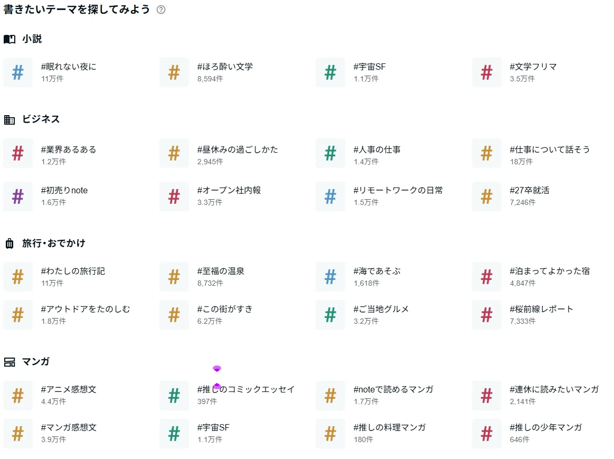Click the orange hashtag icon for アウトドアをたのしむ

18,315
